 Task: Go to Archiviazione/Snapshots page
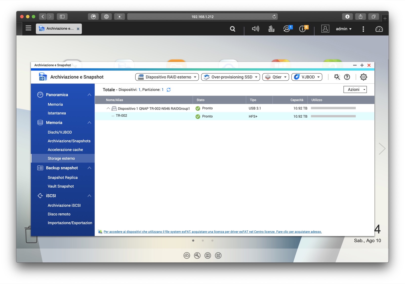click(x=69, y=141)
